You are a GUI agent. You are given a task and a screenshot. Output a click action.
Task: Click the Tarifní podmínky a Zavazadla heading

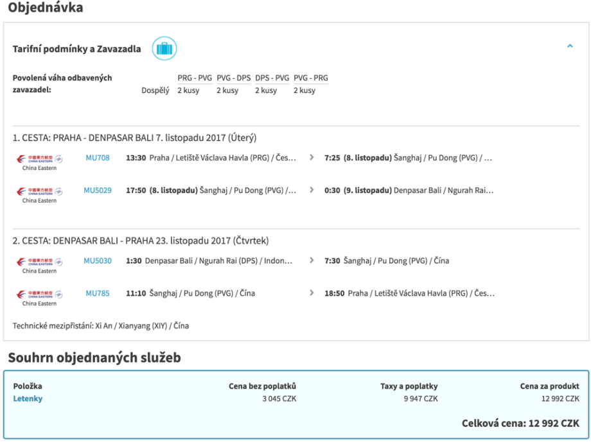point(76,49)
